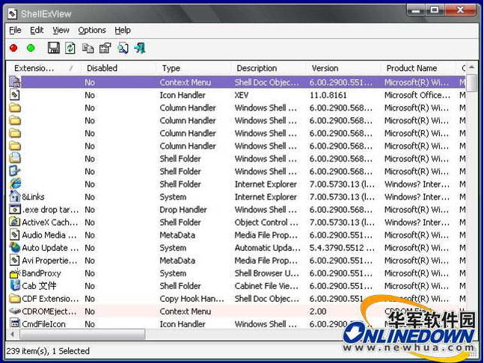484x363 pixels.
Task: Click the Exit door toolbar icon
Action: coord(140,48)
